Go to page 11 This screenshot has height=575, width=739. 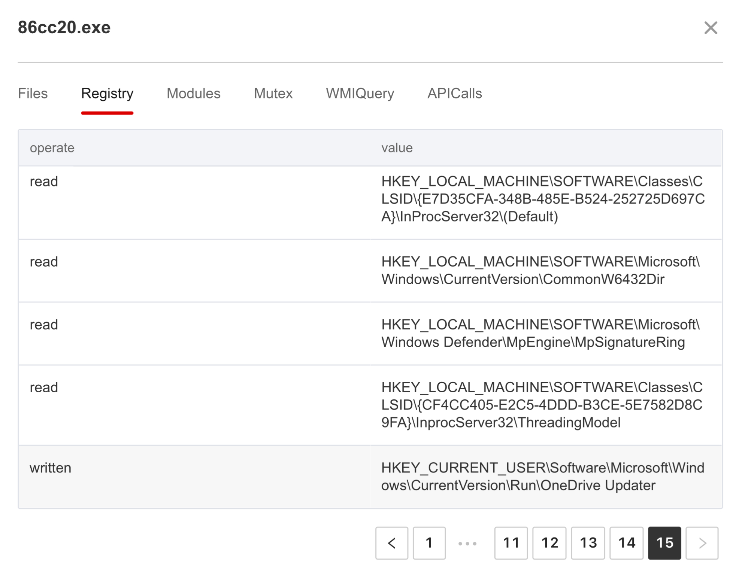pyautogui.click(x=511, y=543)
